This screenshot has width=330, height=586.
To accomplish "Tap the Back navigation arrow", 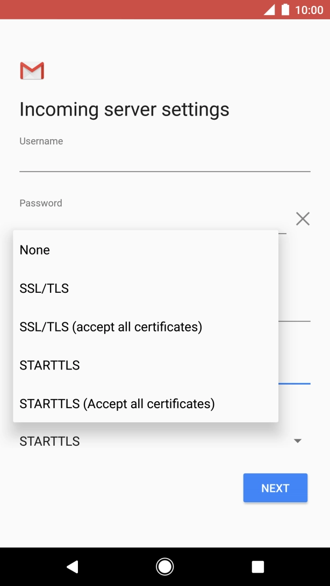I will click(73, 567).
